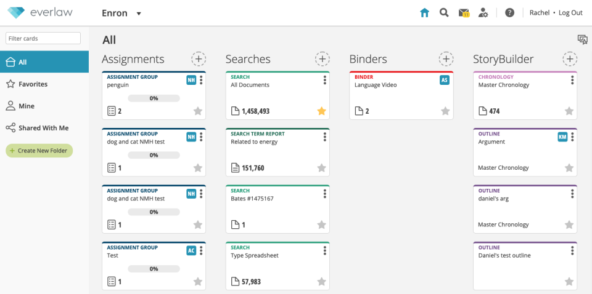
Task: Select Shared With Me in sidebar
Action: pyautogui.click(x=43, y=128)
